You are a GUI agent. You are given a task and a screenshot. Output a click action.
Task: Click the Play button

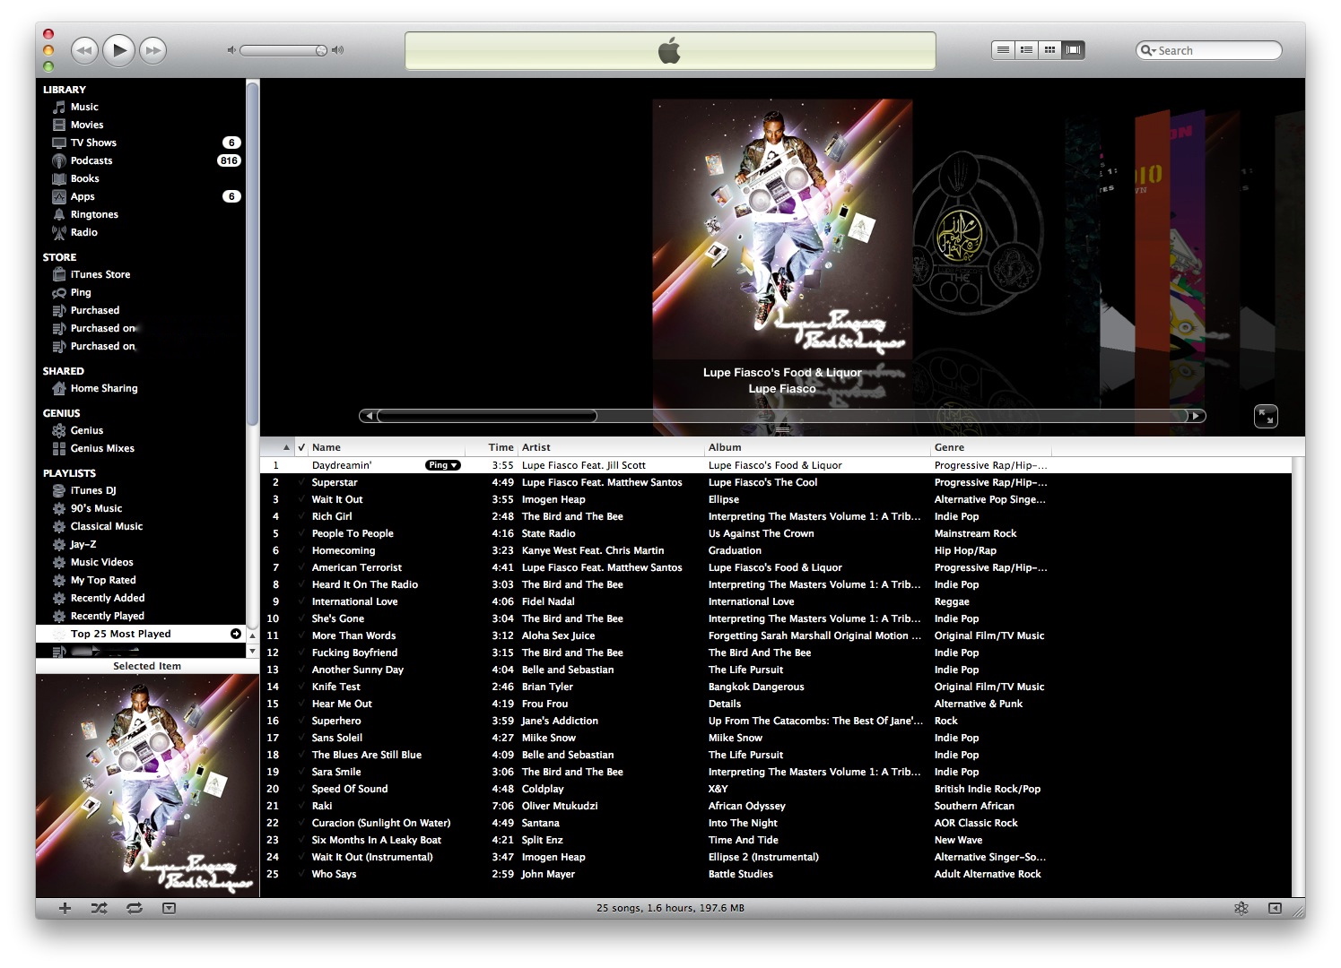click(119, 50)
